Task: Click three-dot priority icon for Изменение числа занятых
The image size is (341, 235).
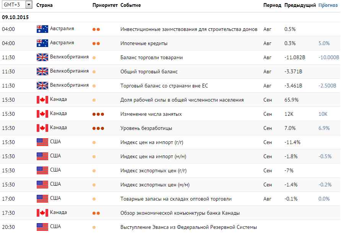Action: click(98, 114)
